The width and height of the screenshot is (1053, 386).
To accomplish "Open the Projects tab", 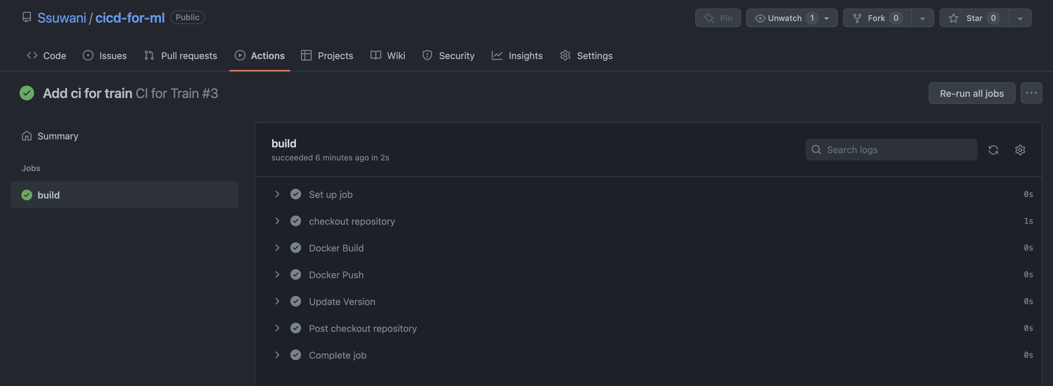I will point(327,55).
